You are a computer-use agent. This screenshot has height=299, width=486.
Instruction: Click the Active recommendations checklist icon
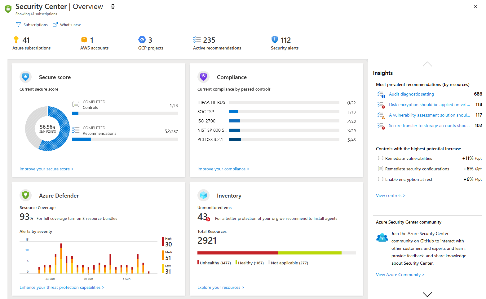[x=197, y=40]
